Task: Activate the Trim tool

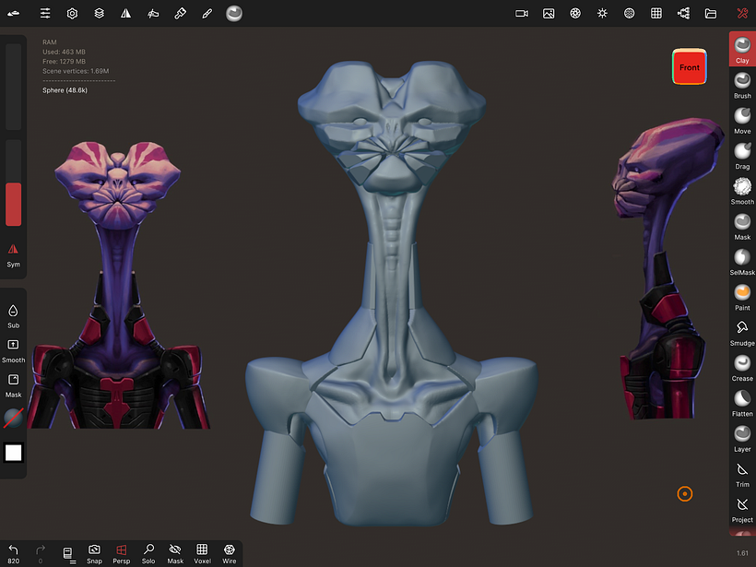Action: (742, 471)
